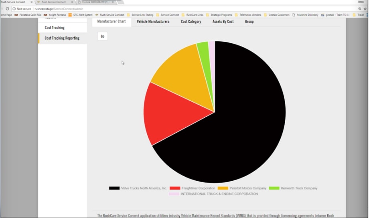369x218 pixels.
Task: Open the DTC Alert System bookmark
Action: point(81,15)
